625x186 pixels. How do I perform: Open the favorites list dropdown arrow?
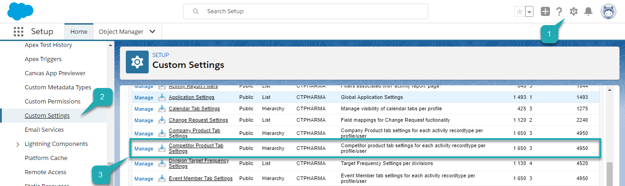point(529,12)
